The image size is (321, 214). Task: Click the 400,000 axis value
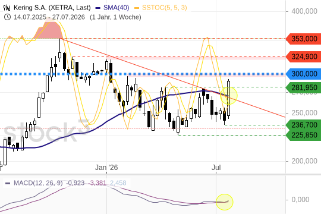[304, 11]
